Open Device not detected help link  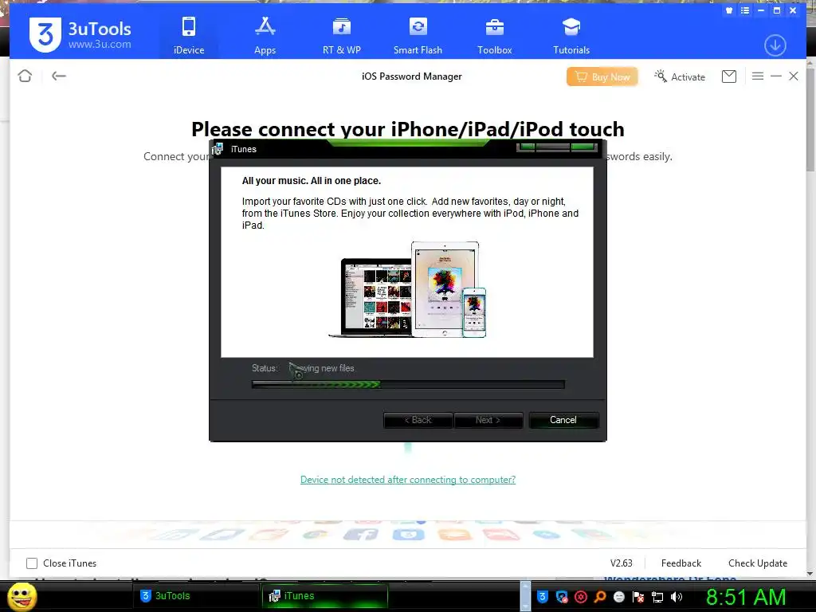[408, 479]
